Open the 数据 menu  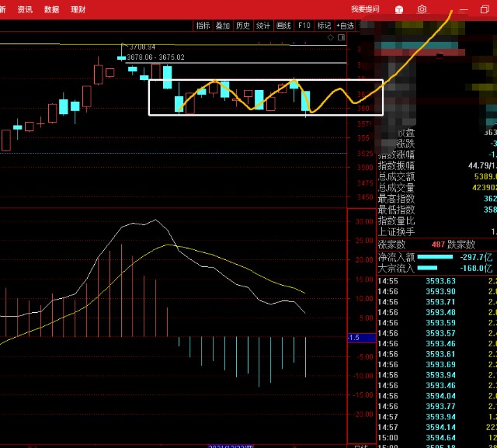(x=52, y=9)
